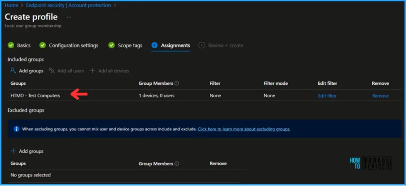Click the '1 devices, 0 users' cell
This screenshot has height=186, width=406.
point(157,96)
